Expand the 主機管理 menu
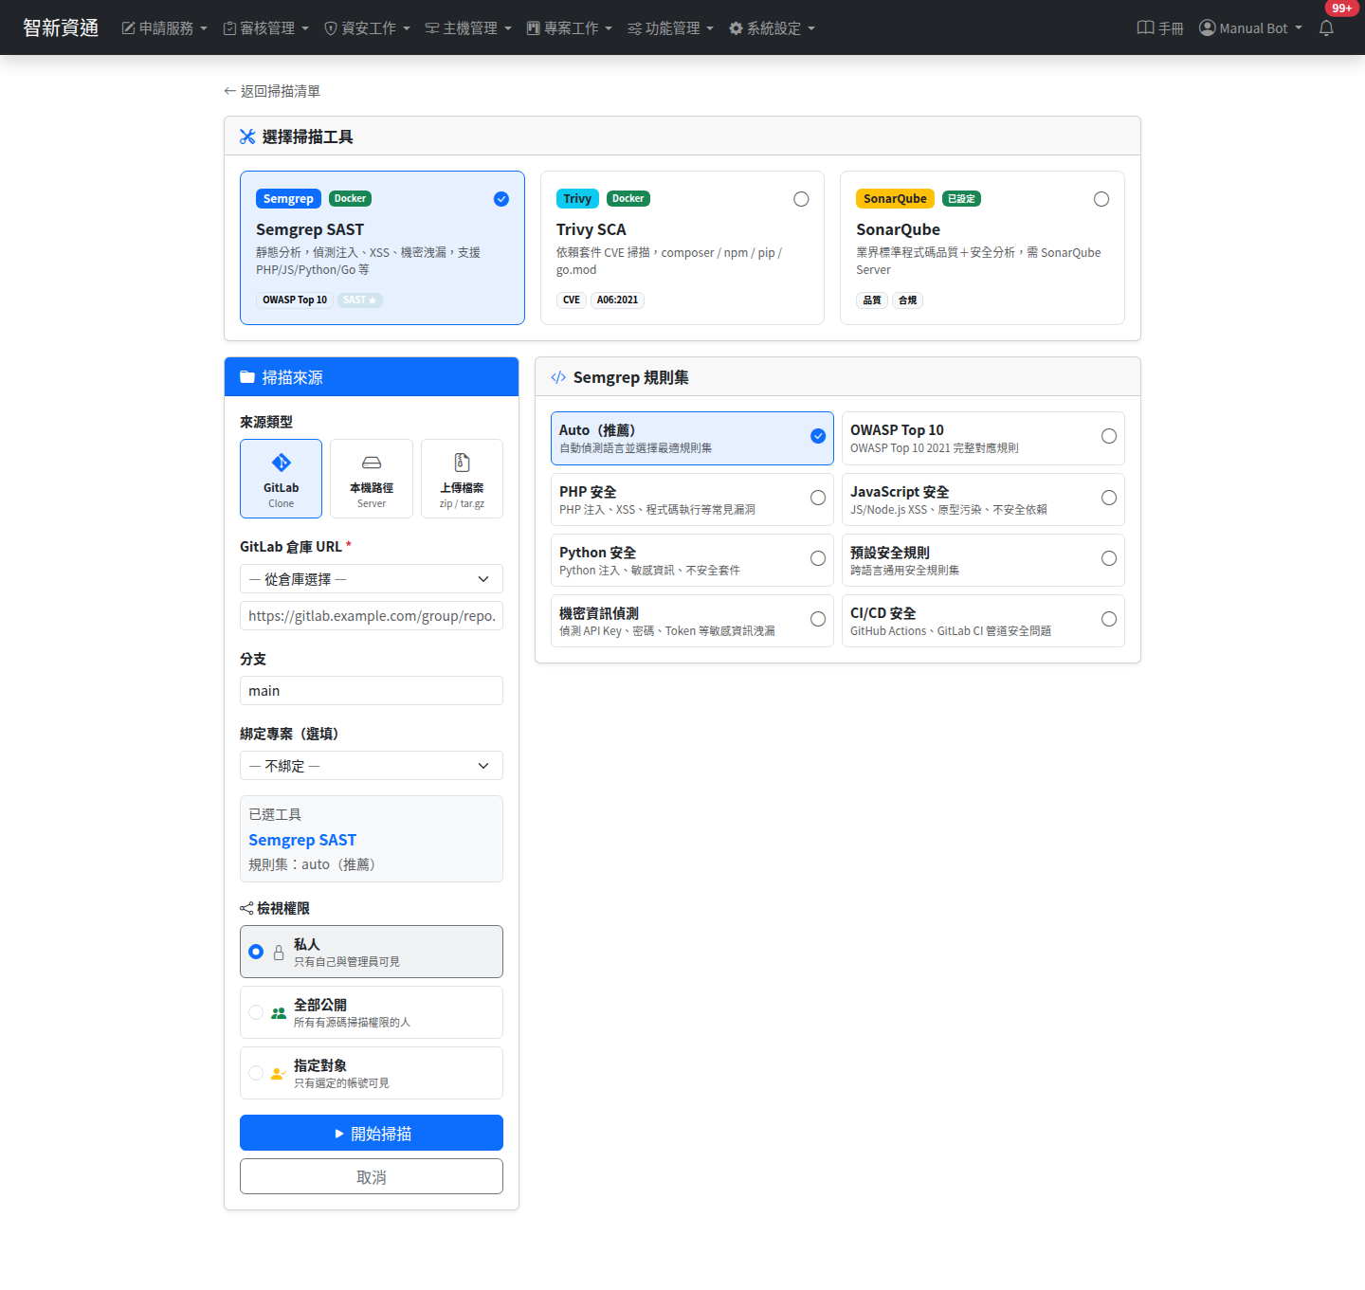 468,28
